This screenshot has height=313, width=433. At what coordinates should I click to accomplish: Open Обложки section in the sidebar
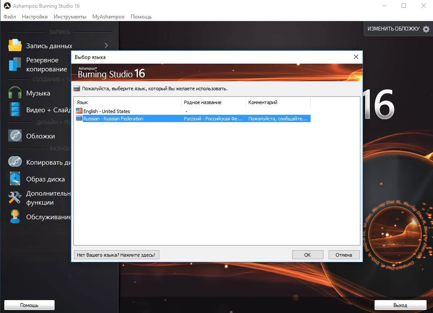[40, 136]
